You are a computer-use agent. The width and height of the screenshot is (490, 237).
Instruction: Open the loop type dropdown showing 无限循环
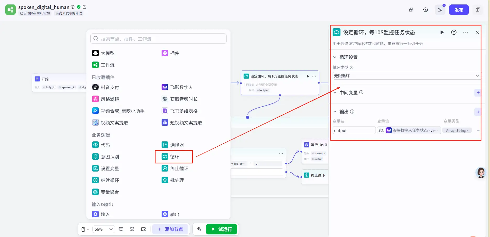pyautogui.click(x=406, y=76)
